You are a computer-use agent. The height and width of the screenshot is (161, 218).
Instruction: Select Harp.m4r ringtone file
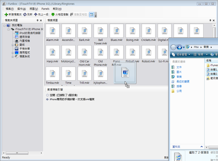(x=53, y=54)
